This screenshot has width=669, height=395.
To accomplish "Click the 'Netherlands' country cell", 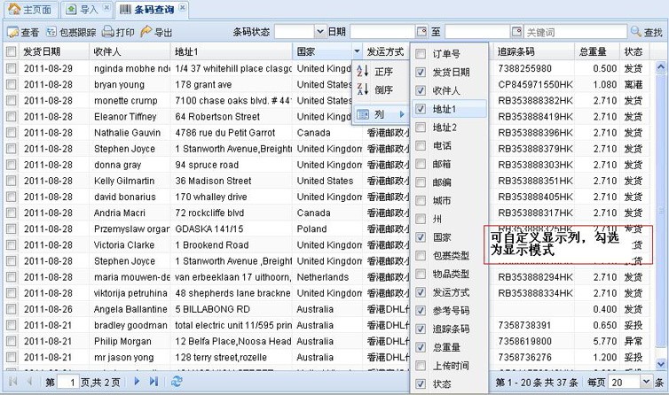I will [x=323, y=277].
